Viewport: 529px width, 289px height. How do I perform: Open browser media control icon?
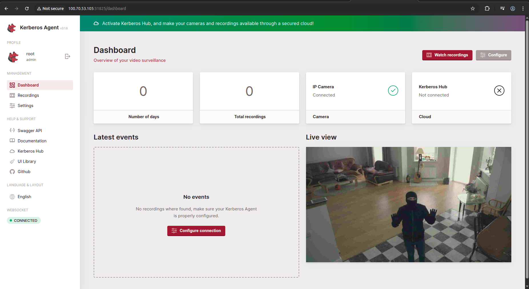click(502, 9)
